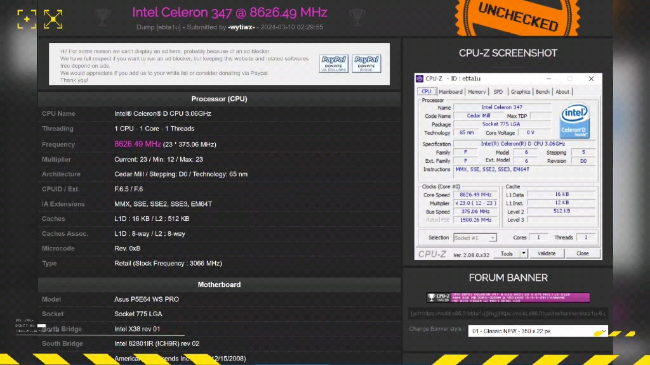Open the -wytiwx- submitter profile link
Image resolution: width=650 pixels, height=365 pixels.
click(241, 27)
